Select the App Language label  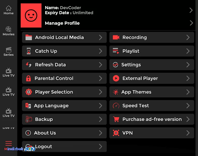(x=51, y=106)
